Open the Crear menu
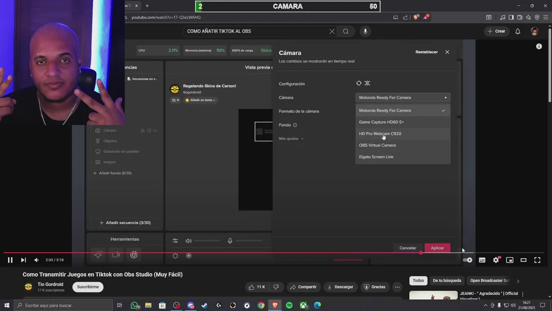This screenshot has width=552, height=311. coord(496,31)
